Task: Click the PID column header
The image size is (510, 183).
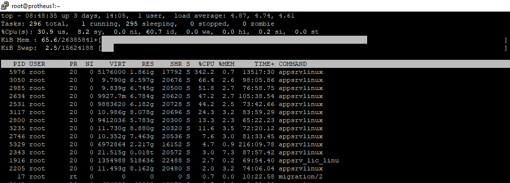Action: (x=19, y=64)
